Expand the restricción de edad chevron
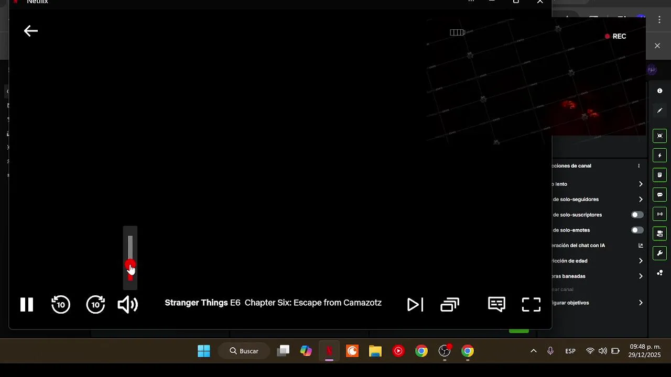The image size is (671, 377). coord(641,261)
